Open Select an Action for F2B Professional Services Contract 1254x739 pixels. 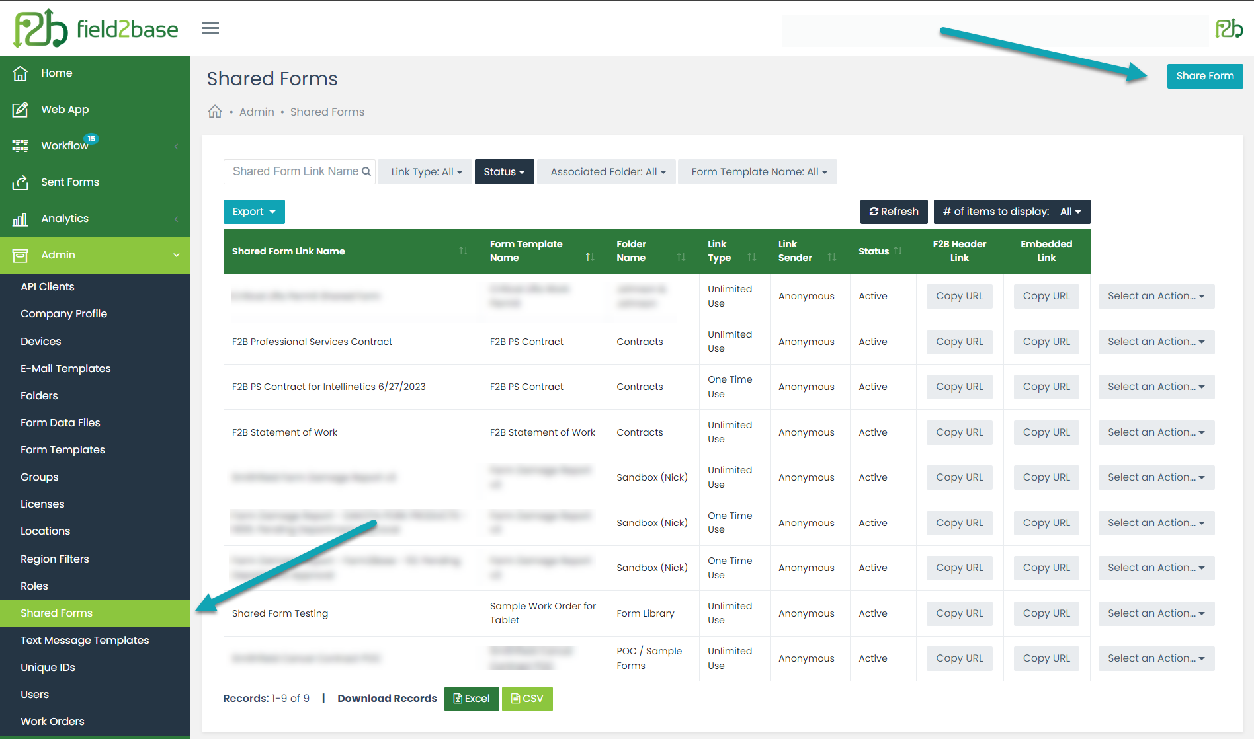coord(1156,342)
